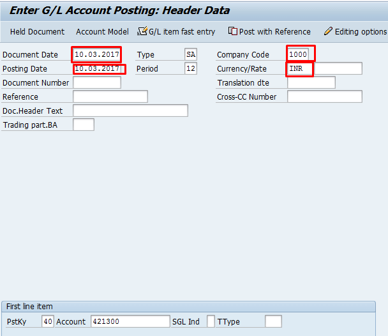Open Account Model
Viewport: 388px width, 336px height.
[102, 31]
